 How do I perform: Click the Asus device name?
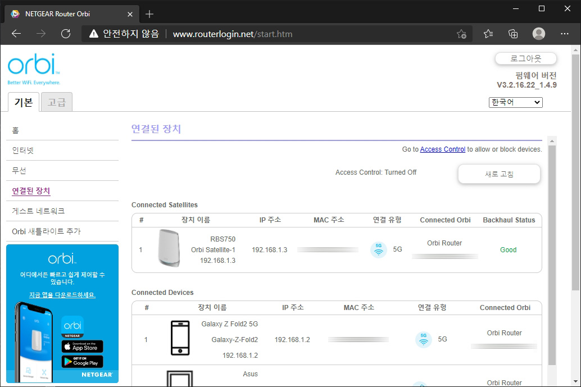[250, 374]
